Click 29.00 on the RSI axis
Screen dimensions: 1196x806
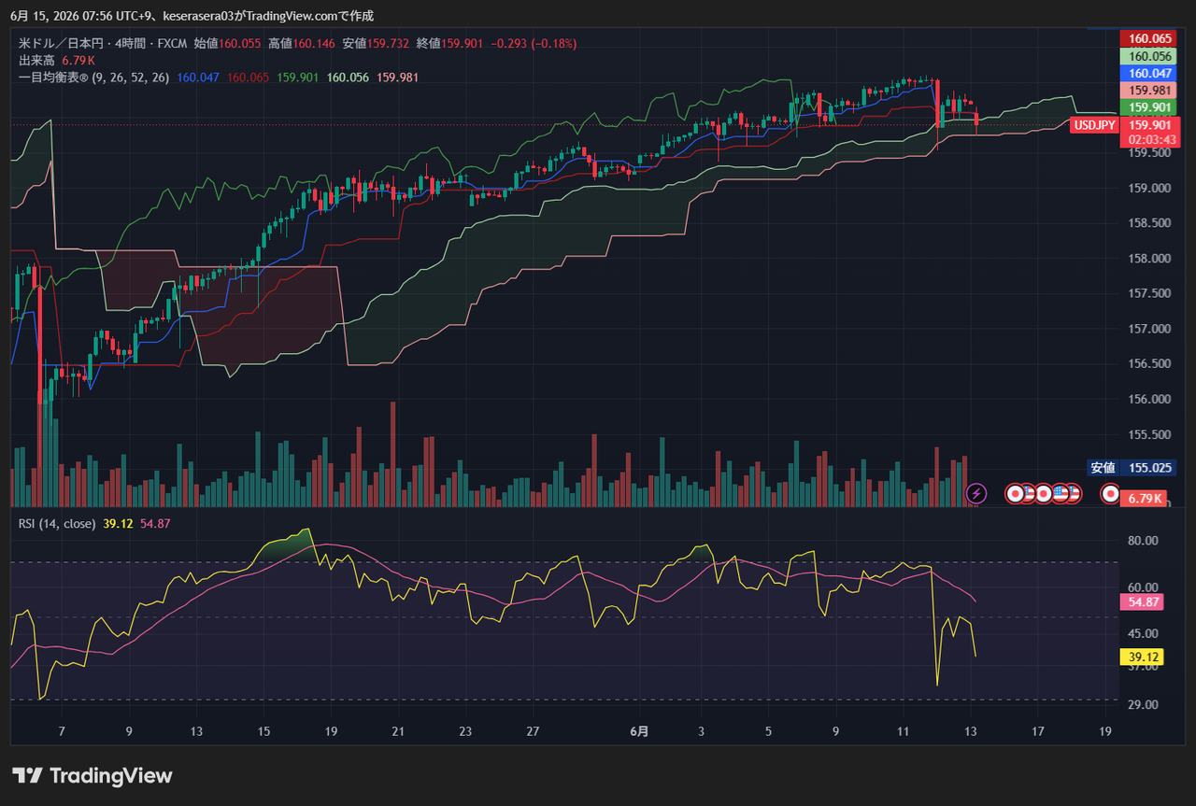[1143, 704]
